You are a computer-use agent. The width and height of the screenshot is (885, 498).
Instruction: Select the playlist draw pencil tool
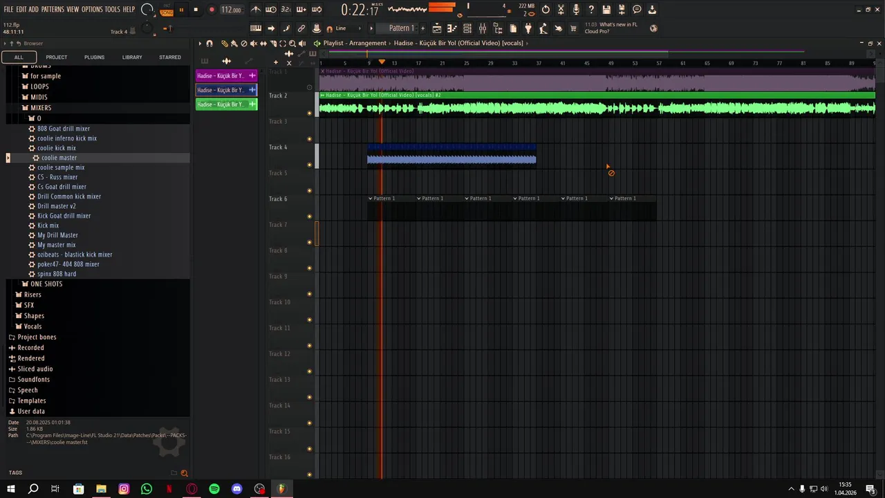point(225,44)
